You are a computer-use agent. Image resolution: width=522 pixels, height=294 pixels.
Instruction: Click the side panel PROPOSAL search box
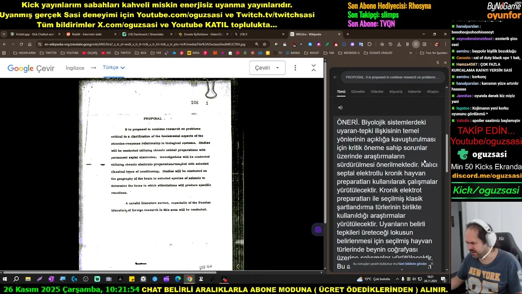[392, 77]
